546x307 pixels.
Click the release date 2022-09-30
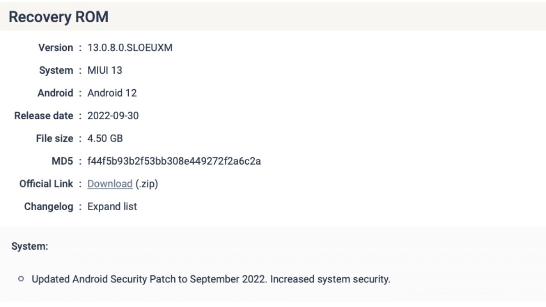click(x=113, y=116)
